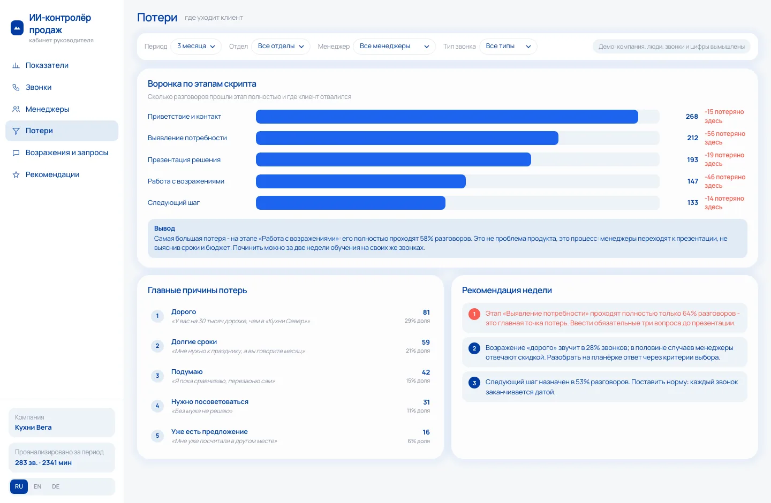Screen dimensions: 771x503
Task: Click the Работа с возражениями funnel bar
Action: pyautogui.click(x=361, y=181)
